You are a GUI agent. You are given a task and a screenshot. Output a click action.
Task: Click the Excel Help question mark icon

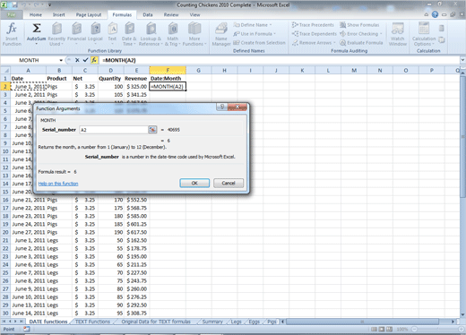(x=435, y=14)
